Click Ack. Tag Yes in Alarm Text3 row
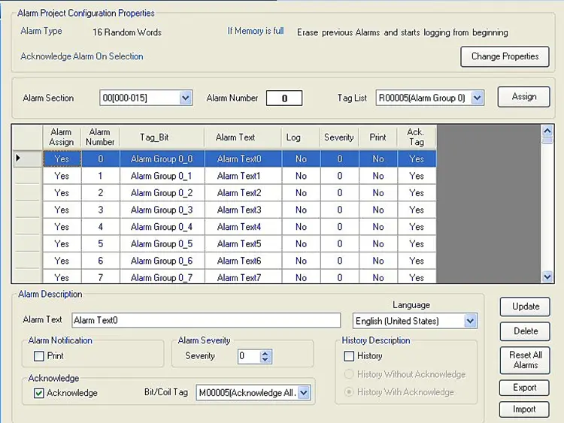The height and width of the screenshot is (423, 564). click(417, 210)
